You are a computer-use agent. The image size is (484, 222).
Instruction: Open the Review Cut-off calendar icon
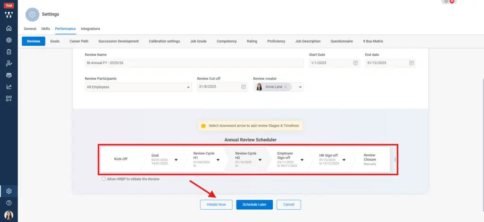(x=243, y=87)
